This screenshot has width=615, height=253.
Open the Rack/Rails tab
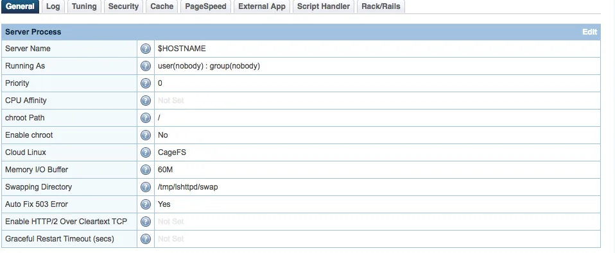(381, 6)
